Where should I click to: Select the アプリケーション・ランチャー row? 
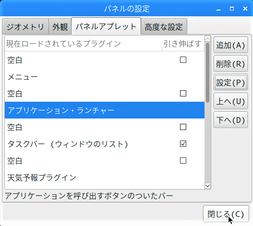pos(105,110)
